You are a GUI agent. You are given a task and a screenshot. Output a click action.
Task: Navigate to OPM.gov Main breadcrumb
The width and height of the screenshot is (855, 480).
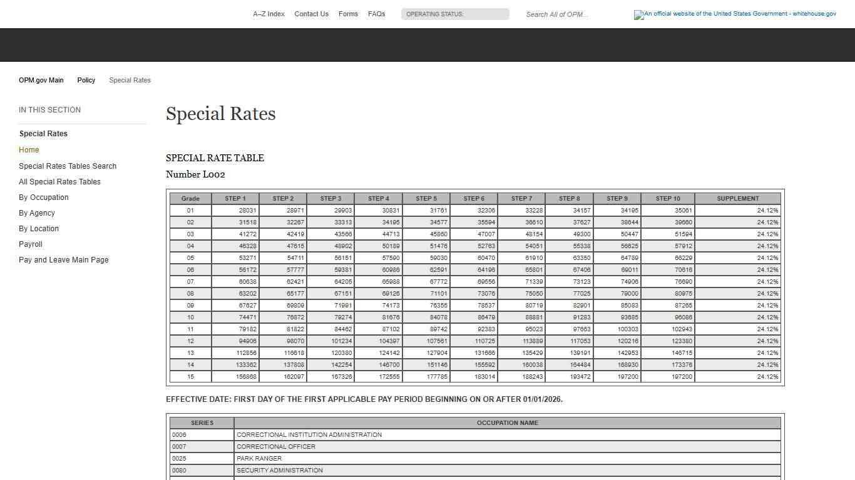(41, 80)
